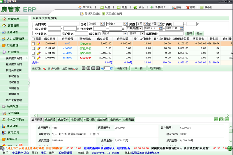Expand the 日期类型 date type dropdown
The image size is (233, 155).
click(140, 28)
